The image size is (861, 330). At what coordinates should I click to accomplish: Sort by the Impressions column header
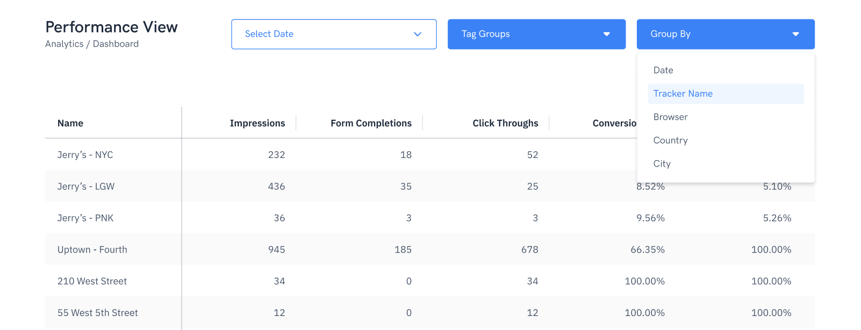pyautogui.click(x=257, y=123)
